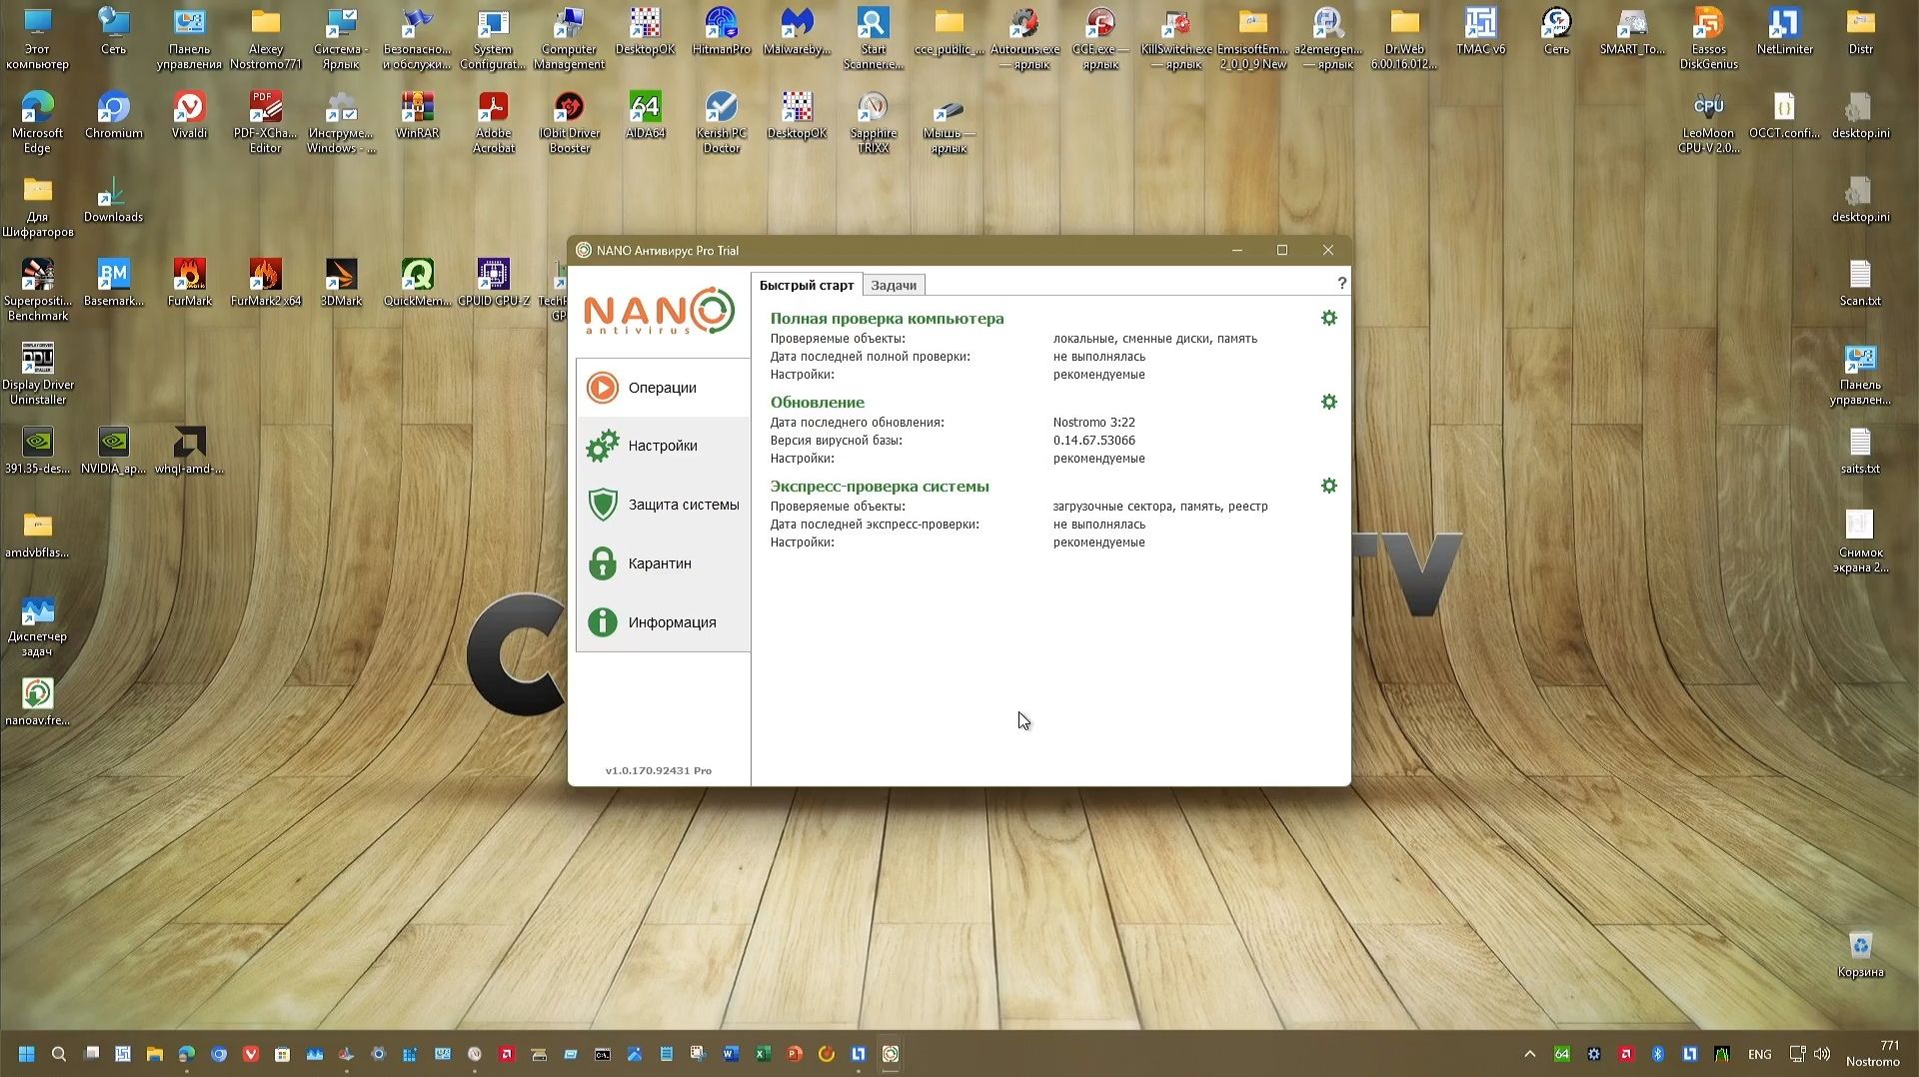Select the HitmanPro desktop icon
The image size is (1919, 1077).
point(721,31)
